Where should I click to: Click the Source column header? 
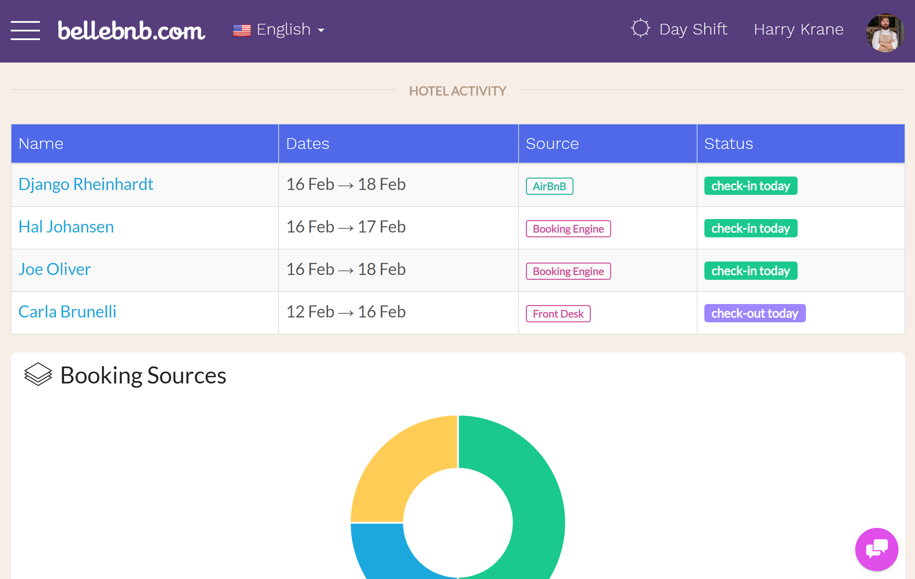click(x=608, y=144)
